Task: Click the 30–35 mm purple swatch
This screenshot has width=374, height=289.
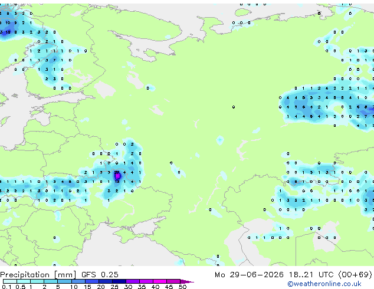Action: 132,281
